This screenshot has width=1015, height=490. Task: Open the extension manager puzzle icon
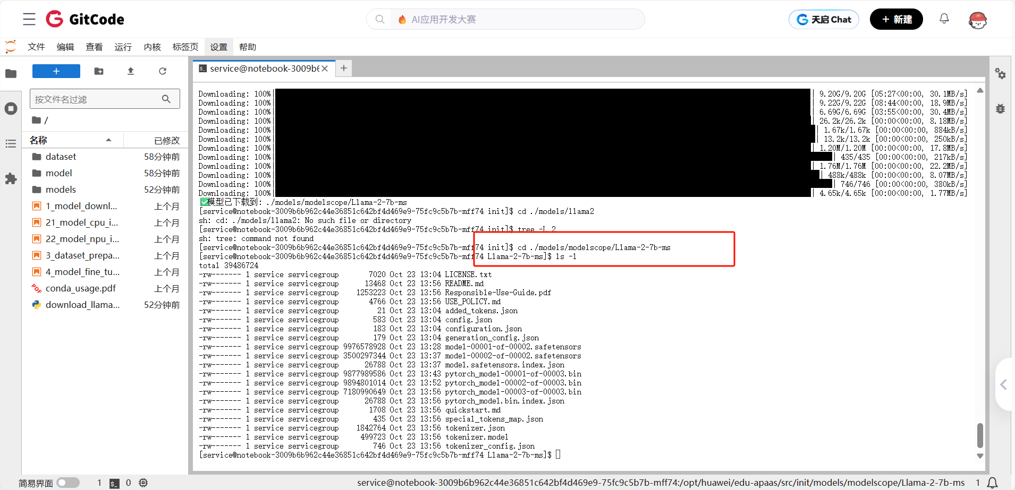click(11, 179)
